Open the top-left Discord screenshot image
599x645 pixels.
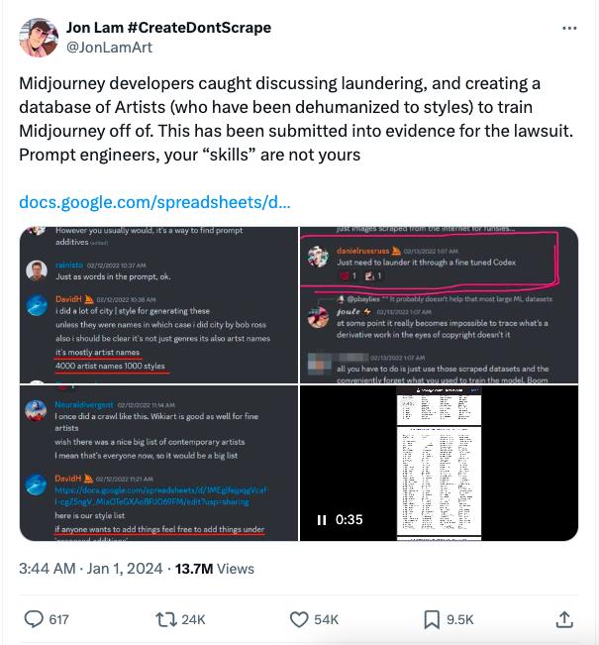tap(158, 304)
